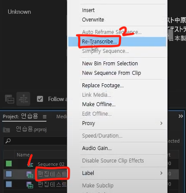Open Audio Gain dialog
186x193 pixels.
tap(97, 148)
